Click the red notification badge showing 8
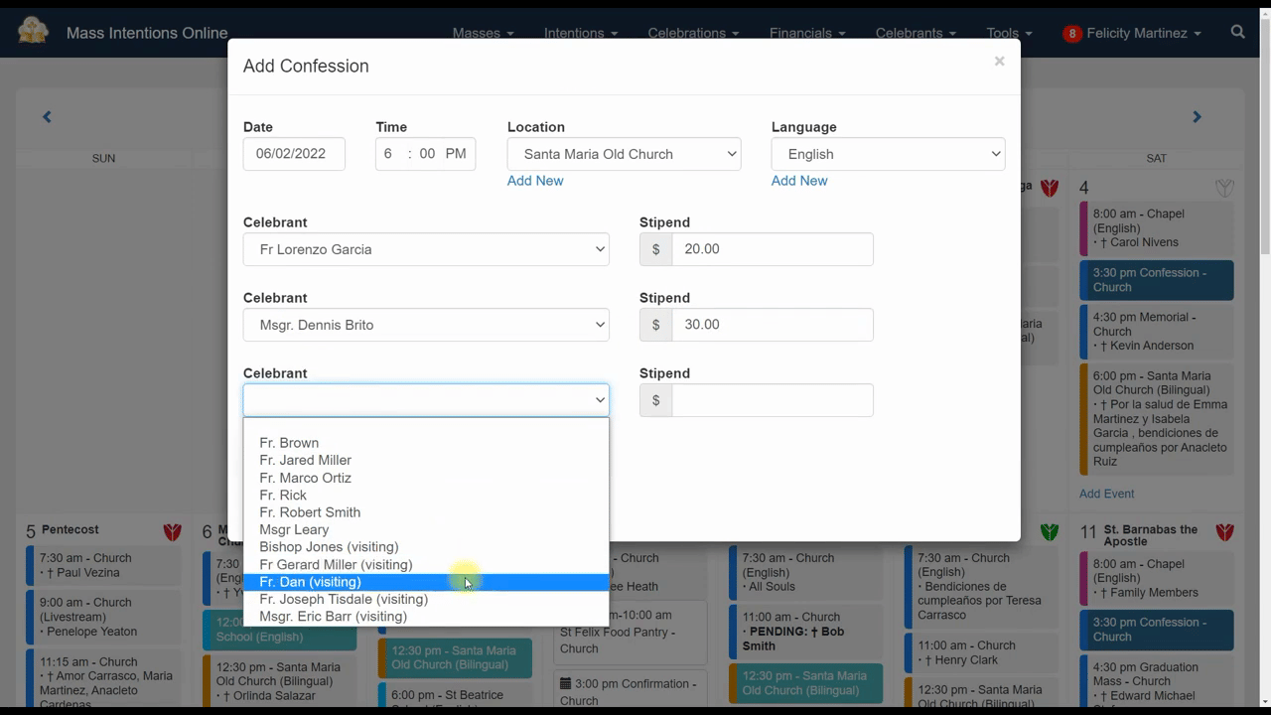The image size is (1271, 715). coord(1071,33)
